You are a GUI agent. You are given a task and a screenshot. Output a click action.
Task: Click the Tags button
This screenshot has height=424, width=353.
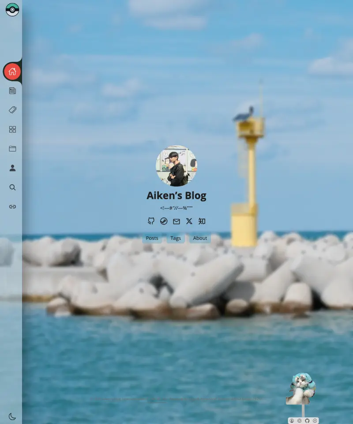pos(176,238)
